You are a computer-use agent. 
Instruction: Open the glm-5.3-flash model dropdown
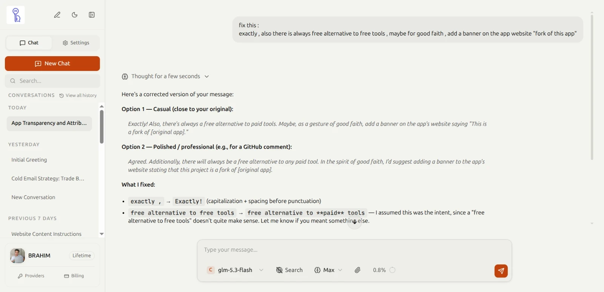235,270
